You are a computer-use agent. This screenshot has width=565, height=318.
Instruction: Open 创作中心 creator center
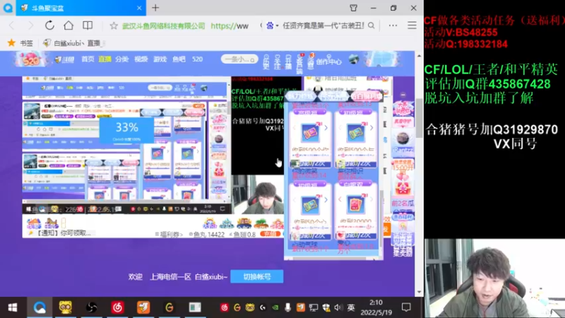click(328, 62)
